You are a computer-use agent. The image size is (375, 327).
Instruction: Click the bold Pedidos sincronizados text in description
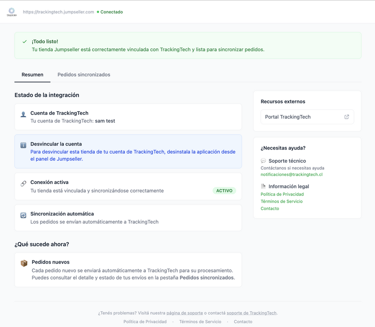coord(207,278)
